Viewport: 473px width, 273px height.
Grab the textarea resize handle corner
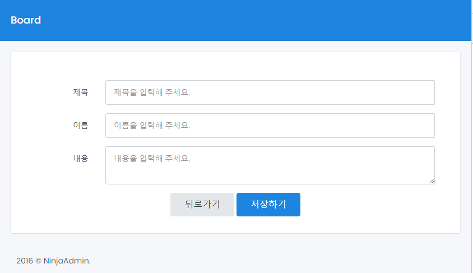[432, 181]
